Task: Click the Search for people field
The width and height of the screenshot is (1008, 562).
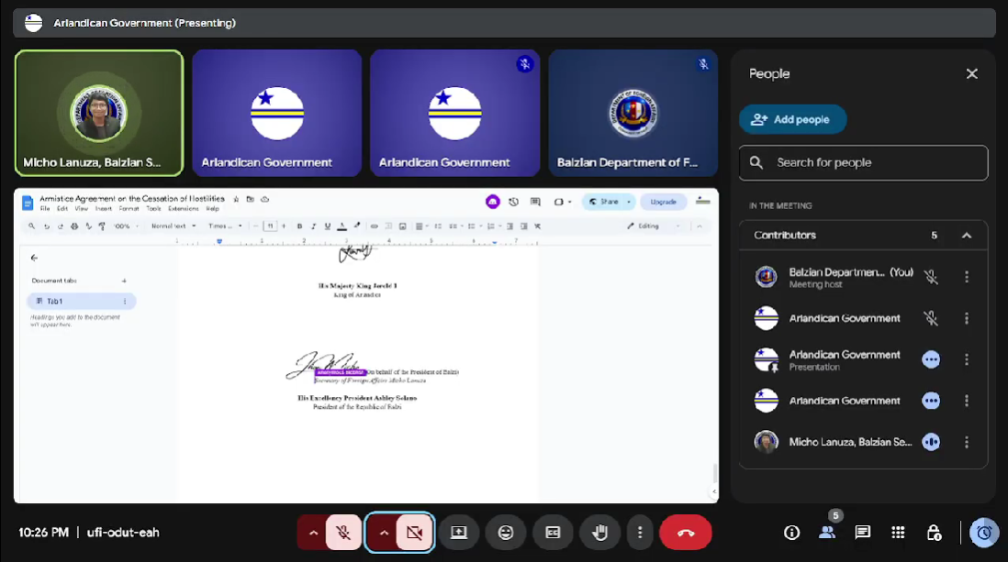Action: point(863,163)
